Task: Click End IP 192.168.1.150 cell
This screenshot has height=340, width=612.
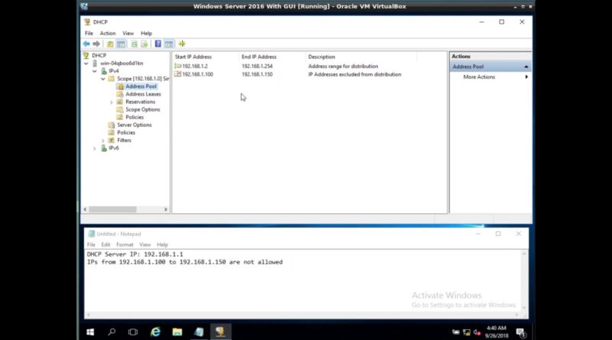Action: [x=257, y=74]
